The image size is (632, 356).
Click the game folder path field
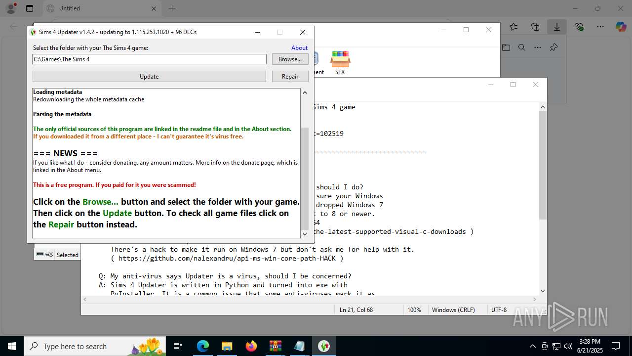(x=150, y=59)
